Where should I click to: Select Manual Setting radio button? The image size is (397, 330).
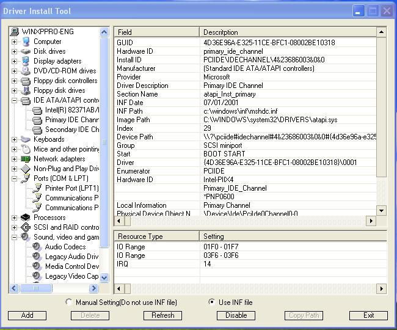click(x=69, y=302)
